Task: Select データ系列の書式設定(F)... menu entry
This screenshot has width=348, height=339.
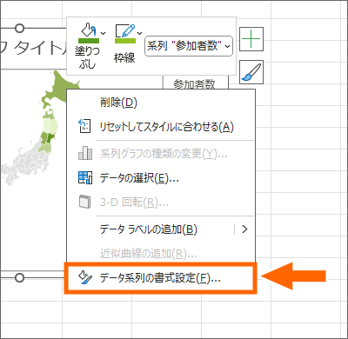Action: (160, 278)
